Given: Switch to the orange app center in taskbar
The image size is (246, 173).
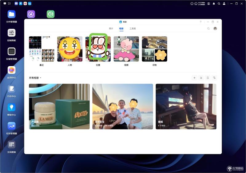Looking at the screenshot, I should pyautogui.click(x=25, y=3).
